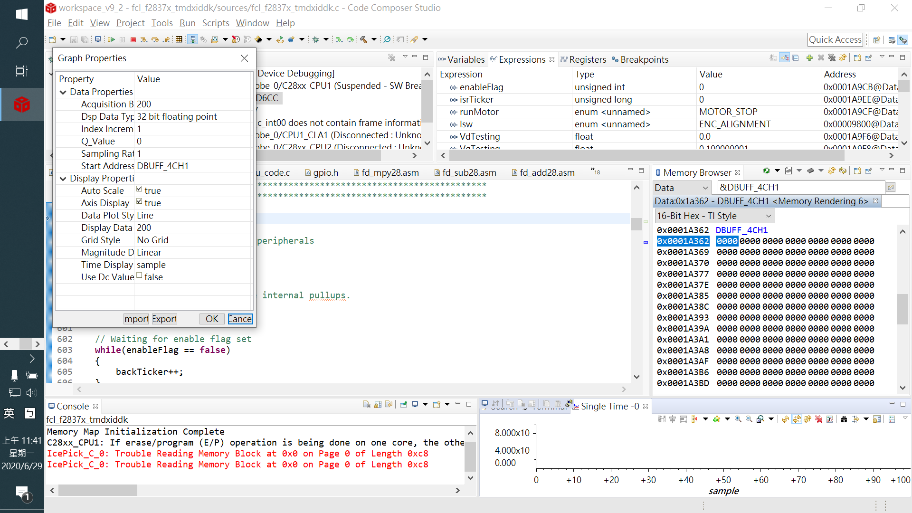Click the Restart icon in main toolbar
The image size is (912, 513).
280,39
